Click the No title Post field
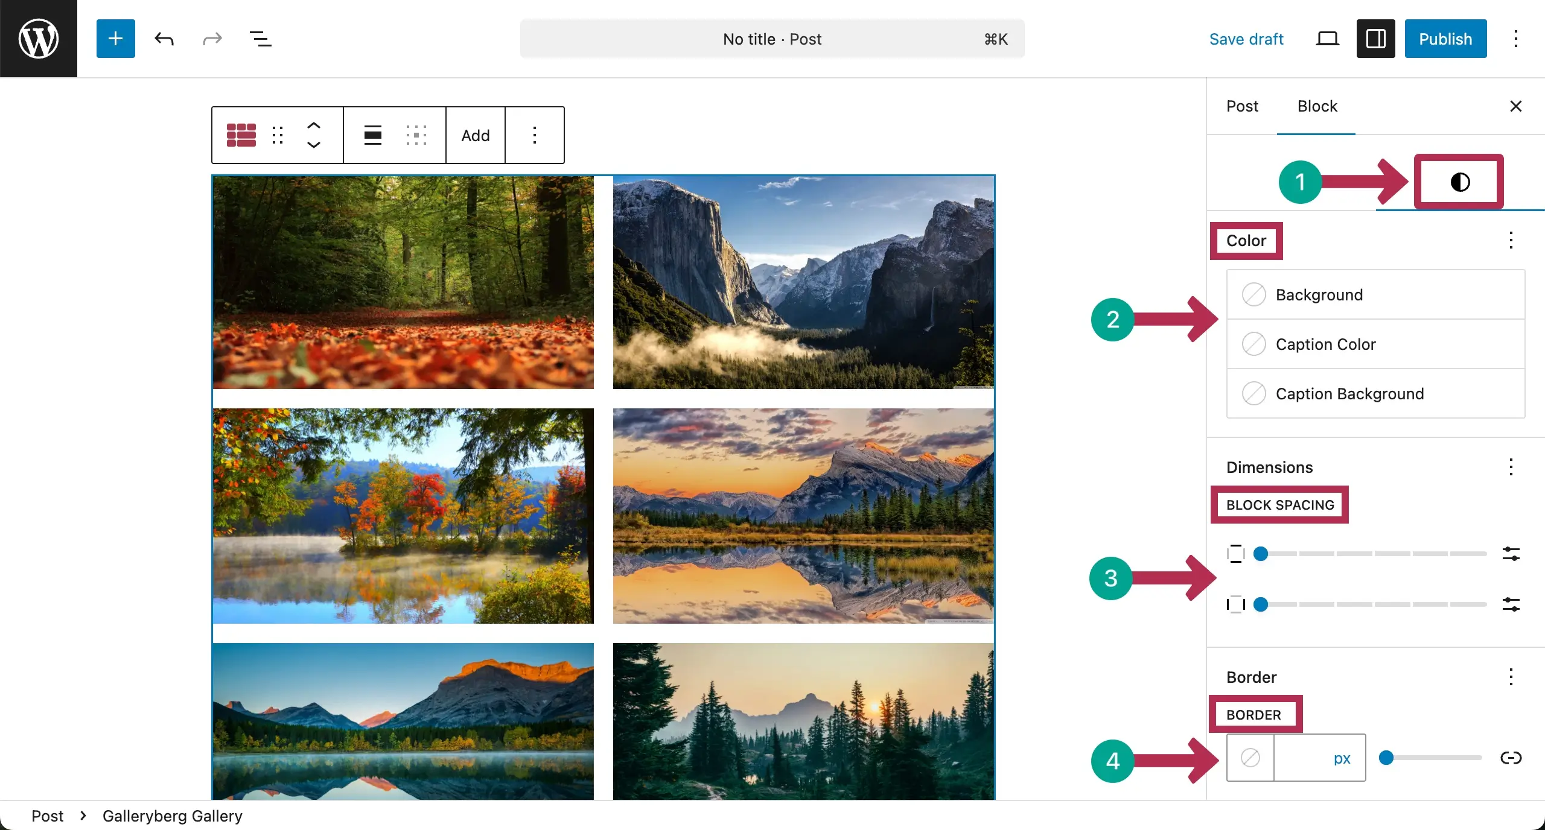 coord(771,39)
